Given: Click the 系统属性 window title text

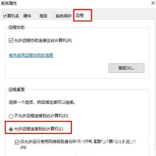Looking at the screenshot, I should tap(9, 3).
